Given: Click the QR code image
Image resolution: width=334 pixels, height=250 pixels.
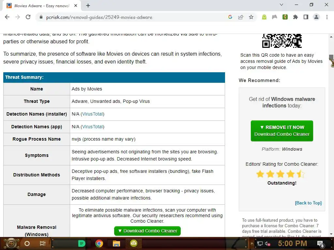Looking at the screenshot, I should click(282, 41).
